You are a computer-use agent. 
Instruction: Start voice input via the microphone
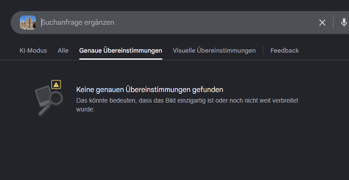click(x=344, y=23)
